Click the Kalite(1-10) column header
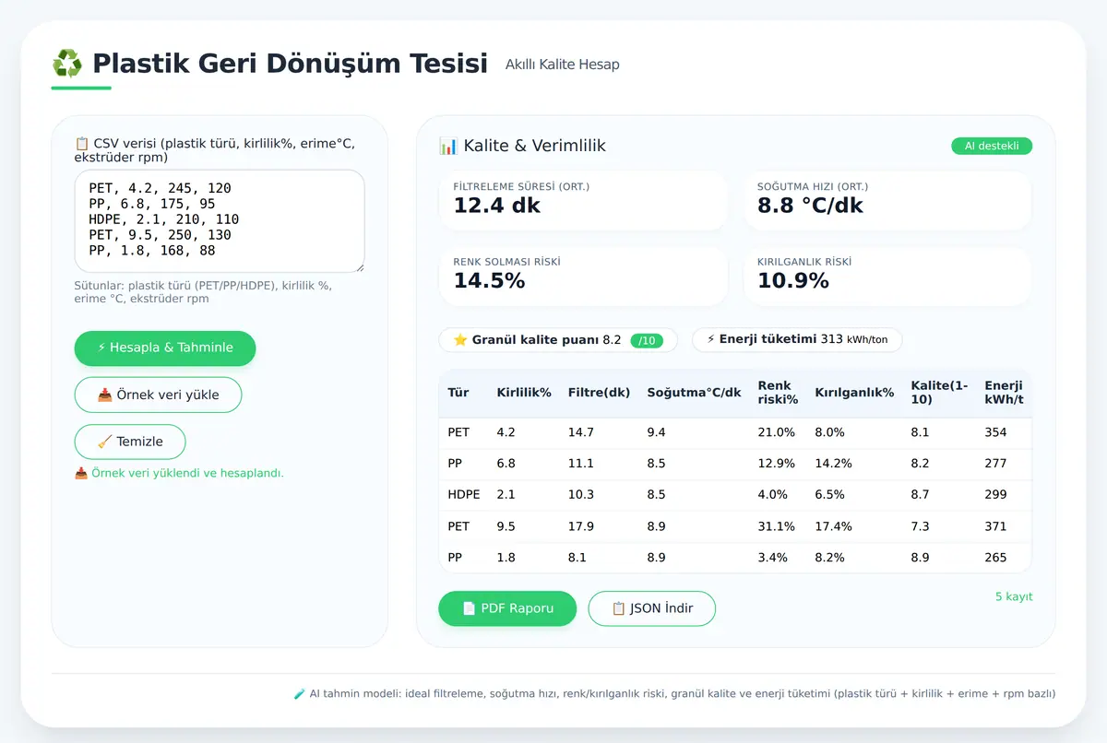 click(x=939, y=393)
